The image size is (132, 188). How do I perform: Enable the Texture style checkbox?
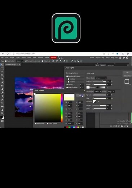tap(69, 82)
